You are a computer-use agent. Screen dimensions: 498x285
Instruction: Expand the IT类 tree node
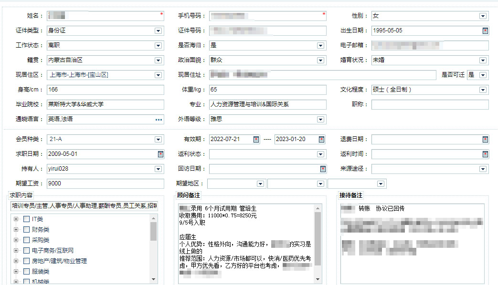16,219
